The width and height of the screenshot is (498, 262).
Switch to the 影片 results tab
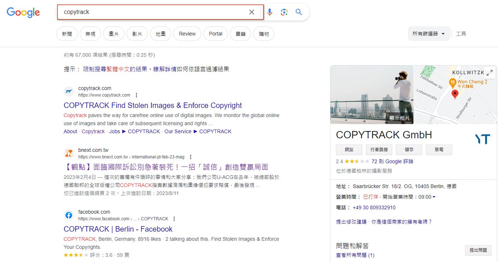[x=137, y=34]
